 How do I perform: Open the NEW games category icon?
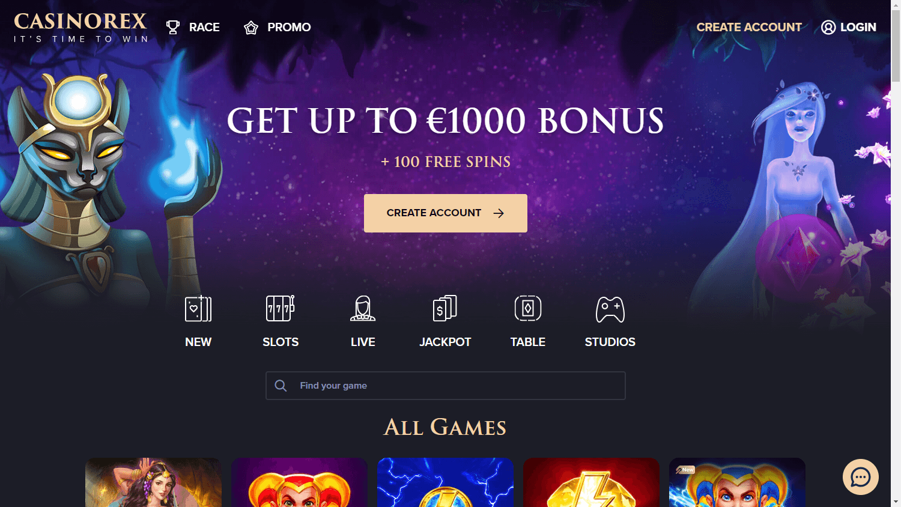click(x=198, y=309)
